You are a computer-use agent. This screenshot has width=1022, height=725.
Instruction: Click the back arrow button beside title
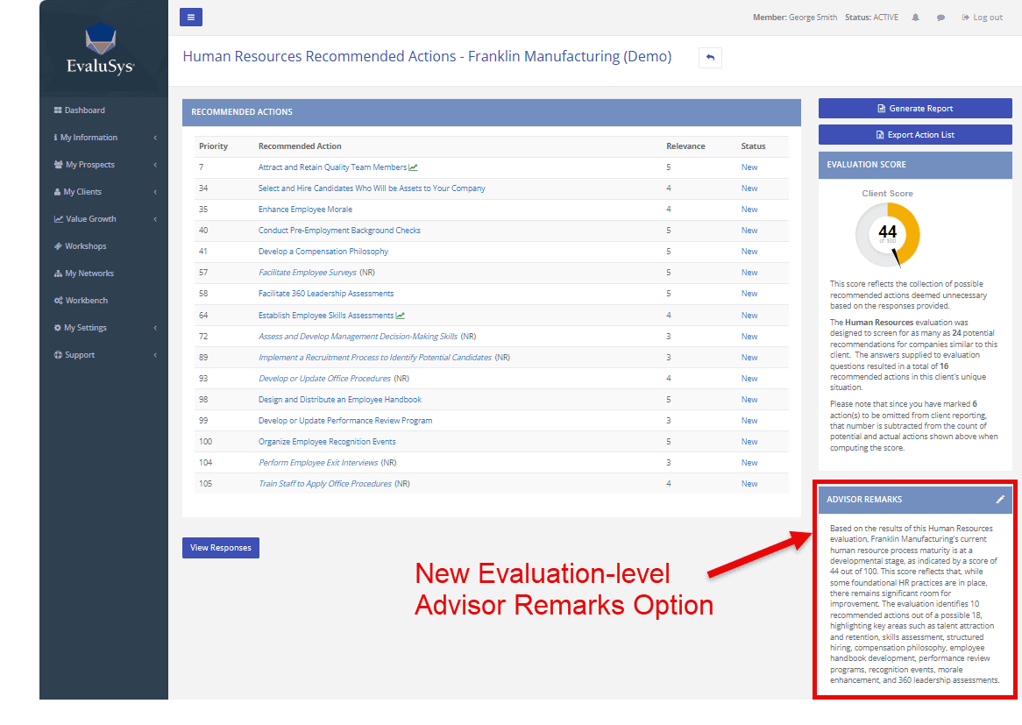coord(710,58)
